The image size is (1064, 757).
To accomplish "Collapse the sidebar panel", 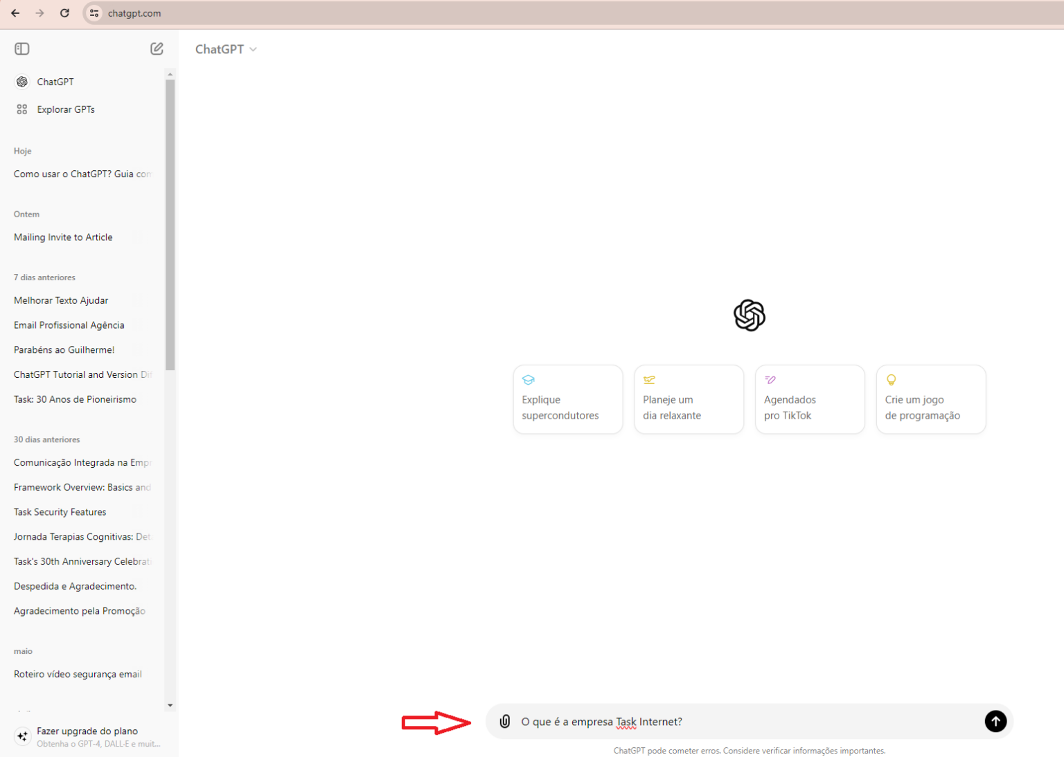I will pyautogui.click(x=21, y=48).
